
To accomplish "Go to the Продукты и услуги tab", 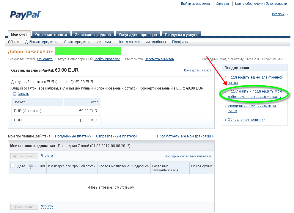I will (x=181, y=35).
